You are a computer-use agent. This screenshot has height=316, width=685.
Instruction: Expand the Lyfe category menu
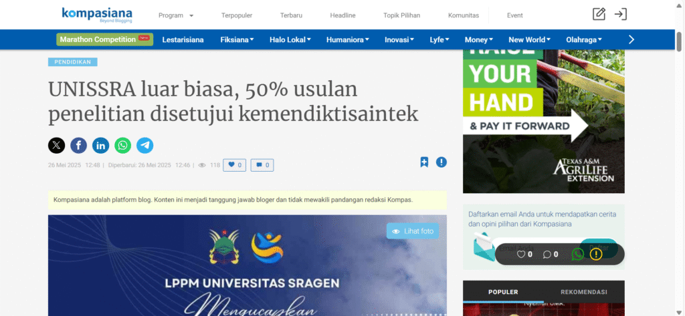pos(439,39)
